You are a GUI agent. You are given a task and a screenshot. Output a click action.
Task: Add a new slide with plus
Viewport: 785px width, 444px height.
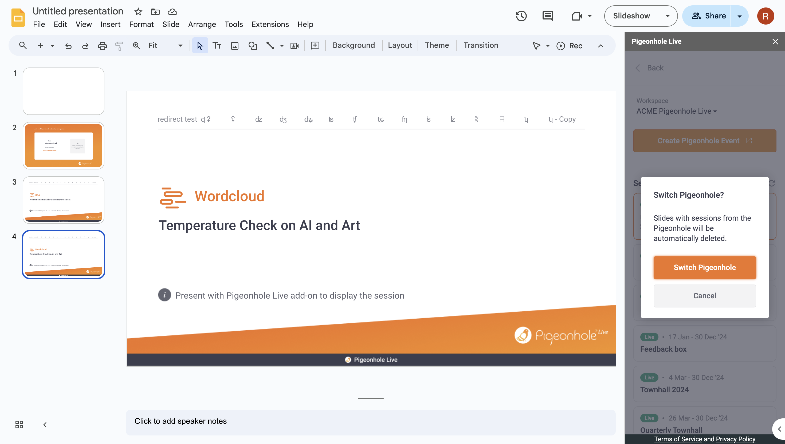tap(40, 45)
